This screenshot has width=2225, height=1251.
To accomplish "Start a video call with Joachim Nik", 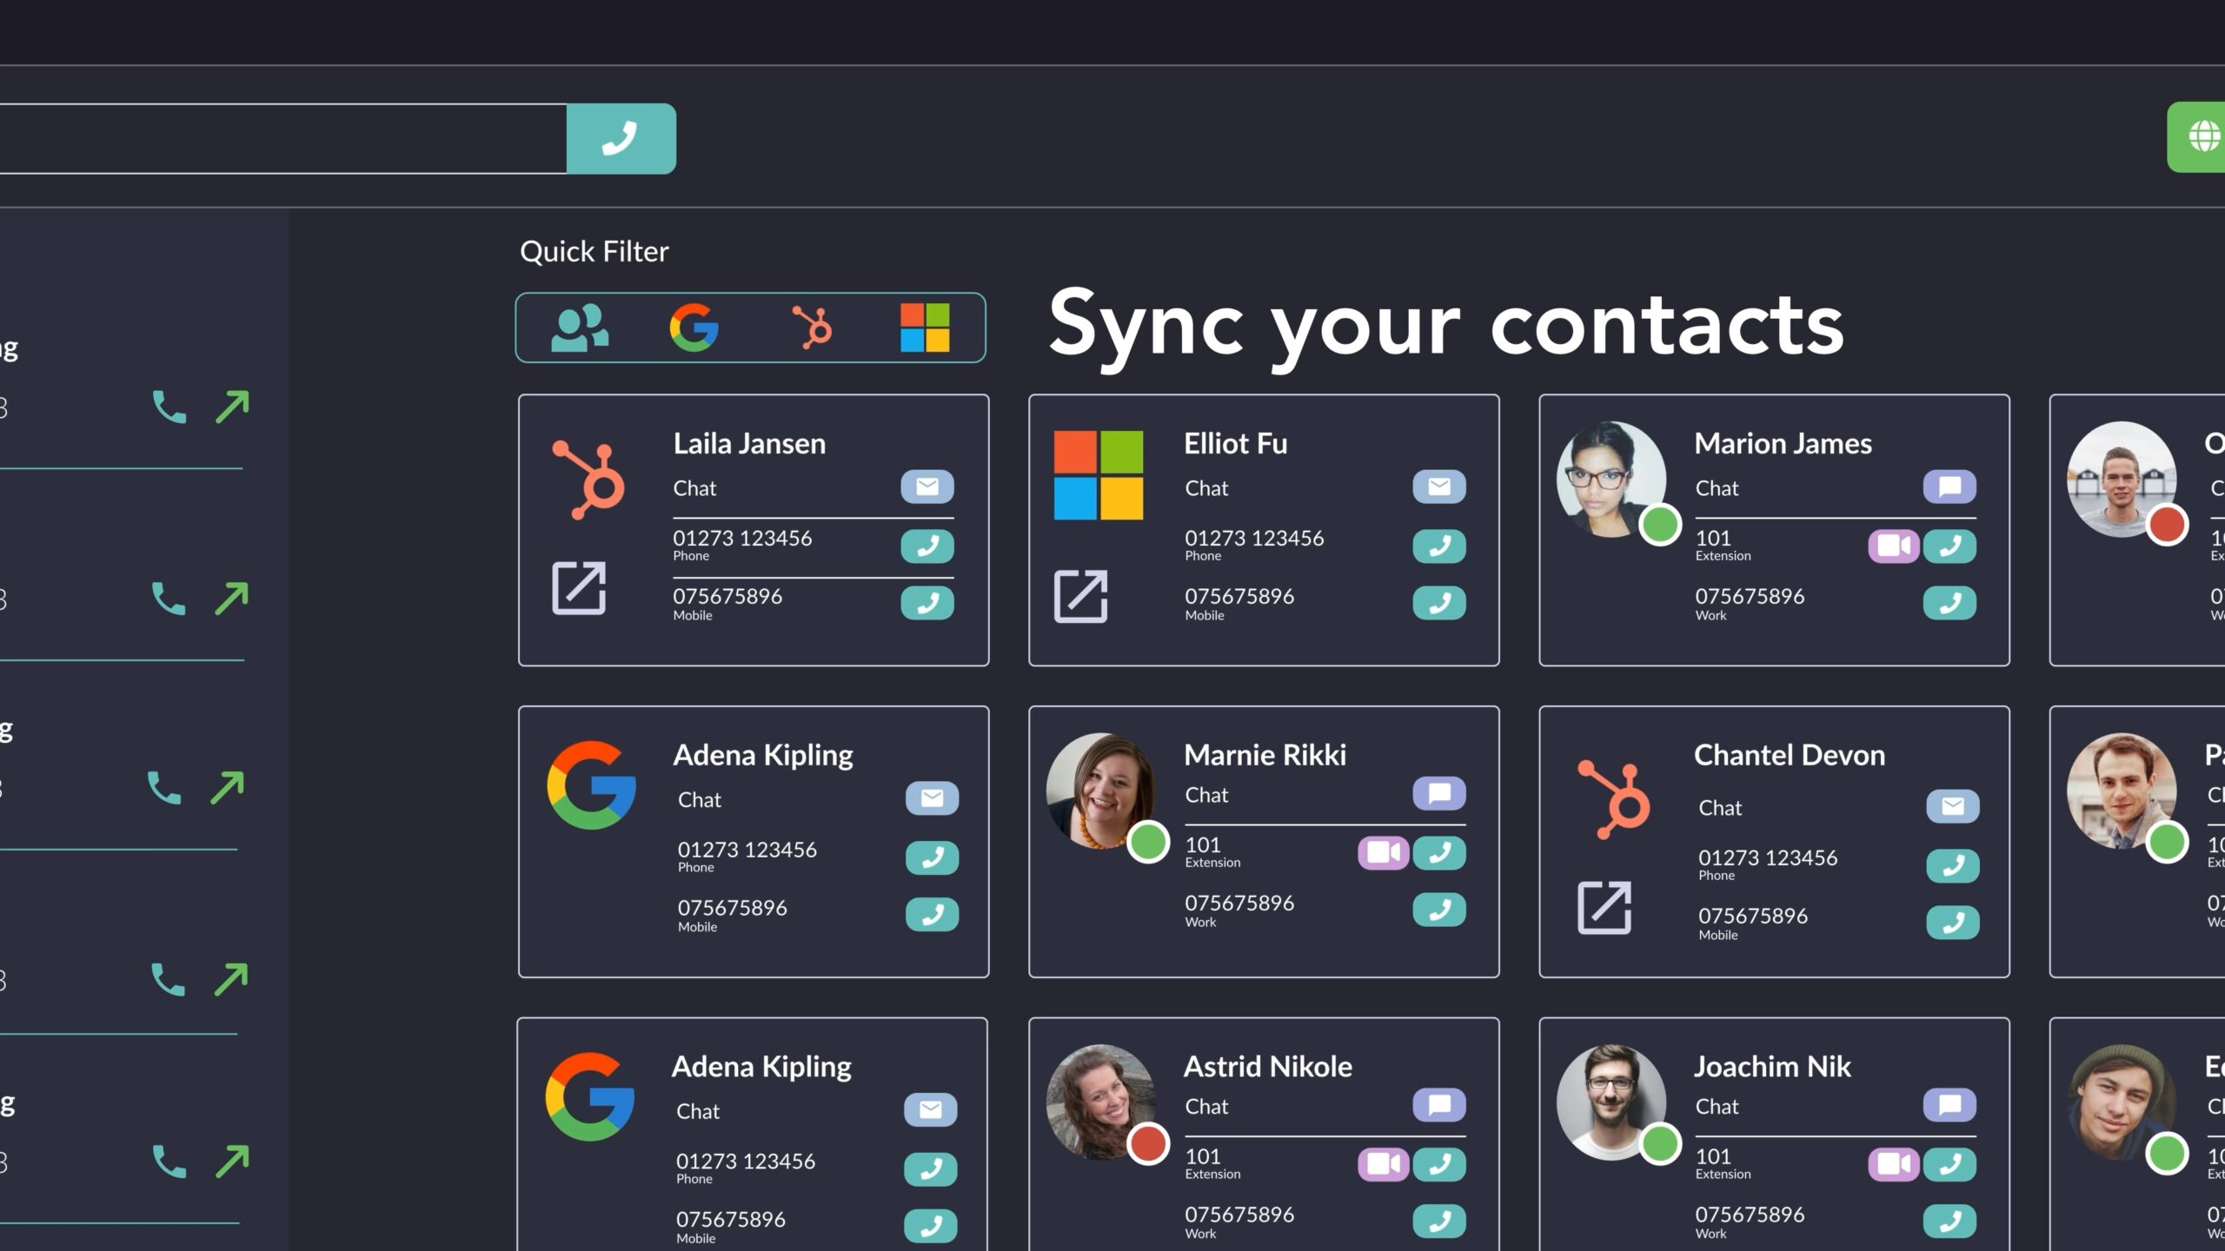I will coord(1893,1164).
